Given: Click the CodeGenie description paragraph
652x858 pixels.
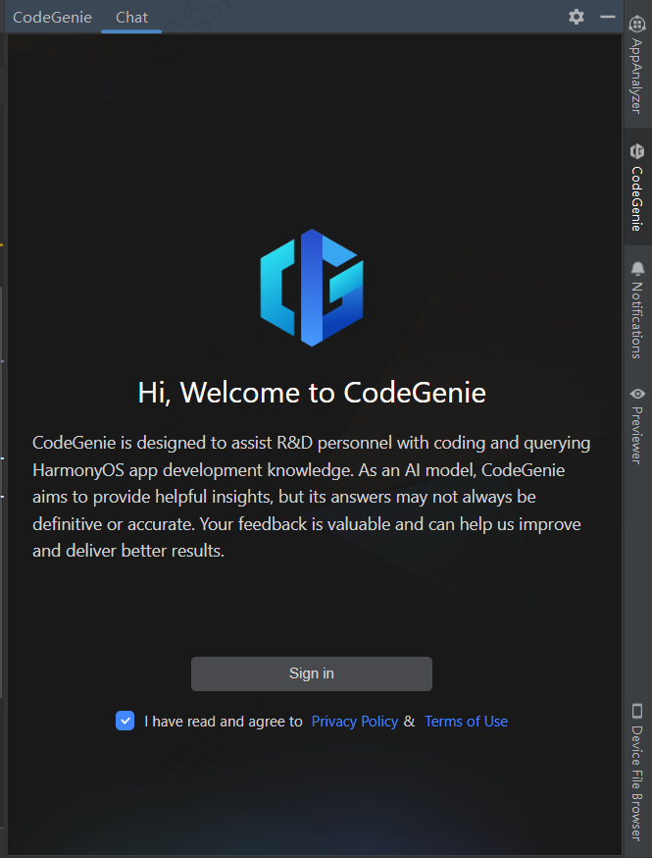Looking at the screenshot, I should point(312,497).
